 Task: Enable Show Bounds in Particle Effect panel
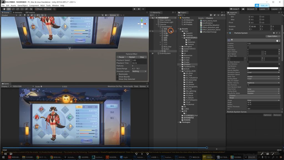pos(124,77)
